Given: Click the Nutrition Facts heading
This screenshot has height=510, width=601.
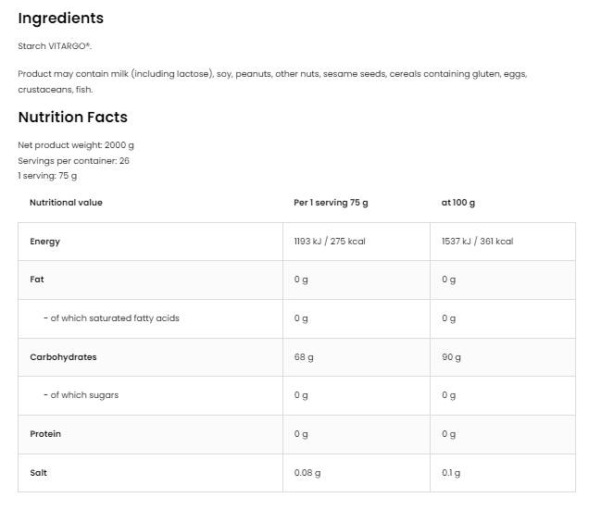Looking at the screenshot, I should pyautogui.click(x=73, y=118).
